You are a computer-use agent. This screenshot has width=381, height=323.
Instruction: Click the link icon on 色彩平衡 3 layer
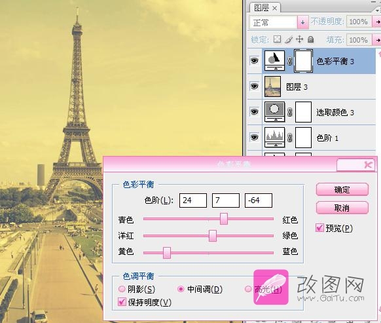(x=289, y=61)
